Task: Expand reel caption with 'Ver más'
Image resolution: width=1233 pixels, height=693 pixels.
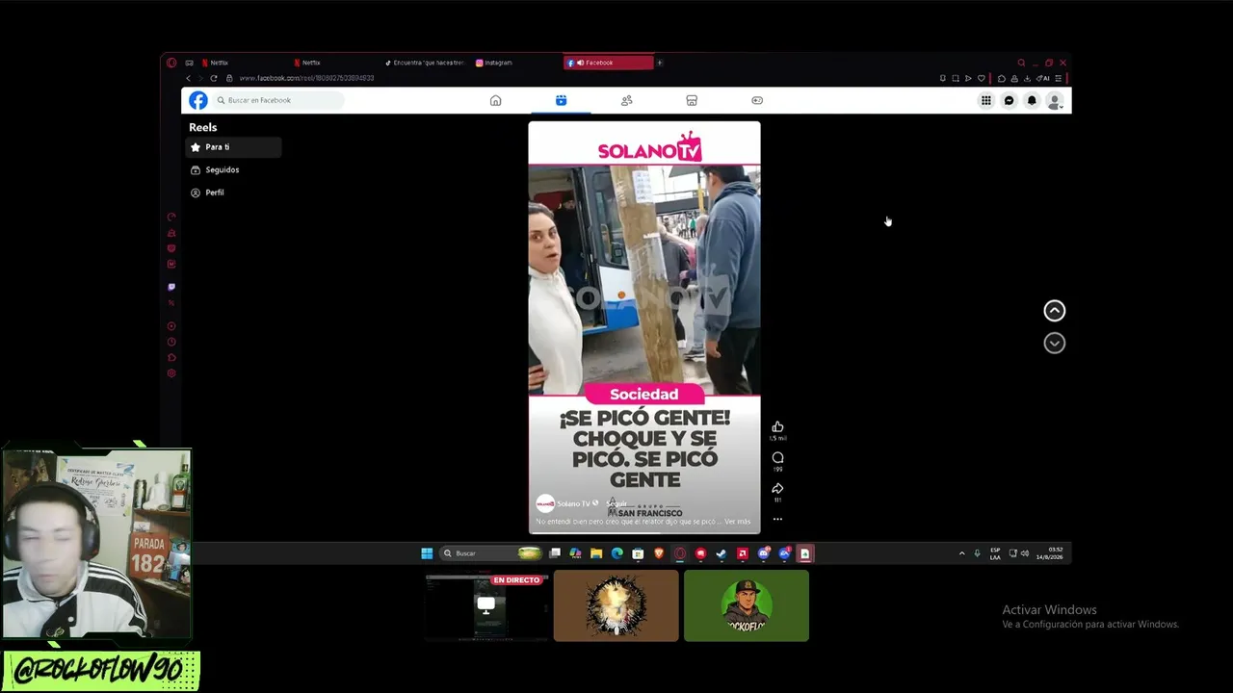Action: click(737, 522)
